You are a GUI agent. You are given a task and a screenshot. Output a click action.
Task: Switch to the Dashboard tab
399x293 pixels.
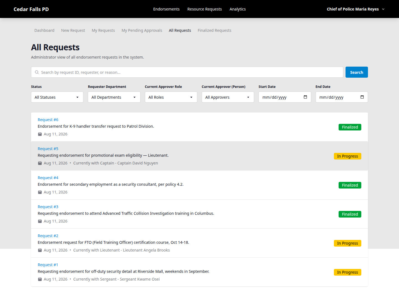pyautogui.click(x=44, y=30)
